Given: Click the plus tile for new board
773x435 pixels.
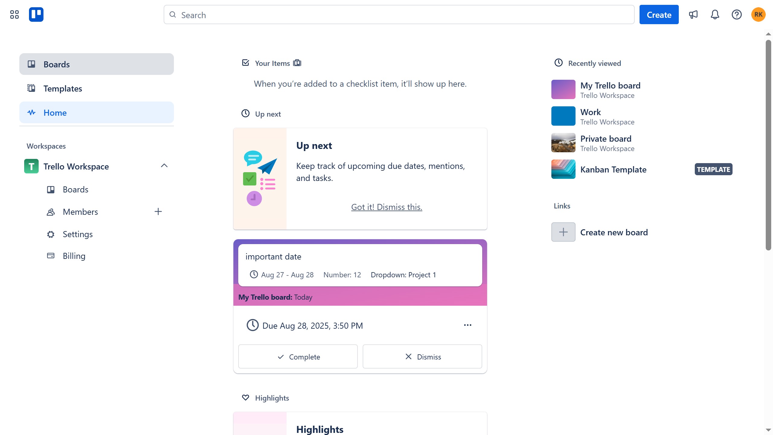Looking at the screenshot, I should [x=563, y=232].
